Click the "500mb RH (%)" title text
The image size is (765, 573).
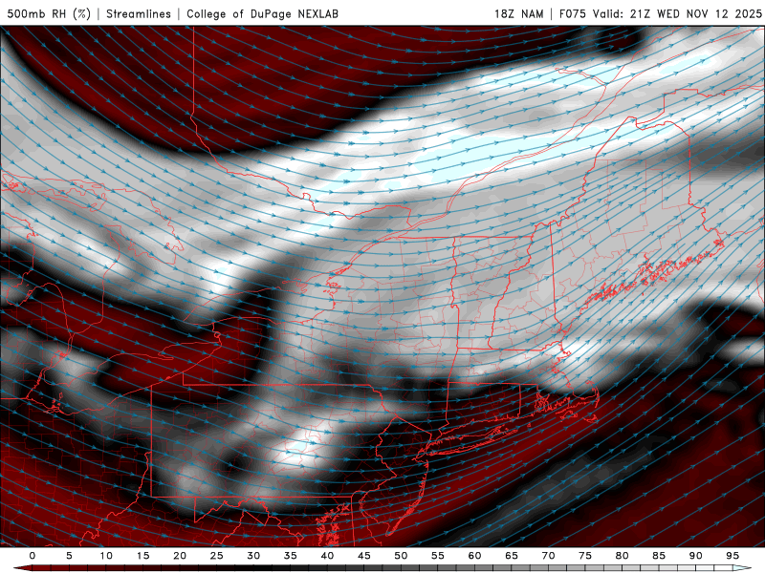click(x=49, y=13)
